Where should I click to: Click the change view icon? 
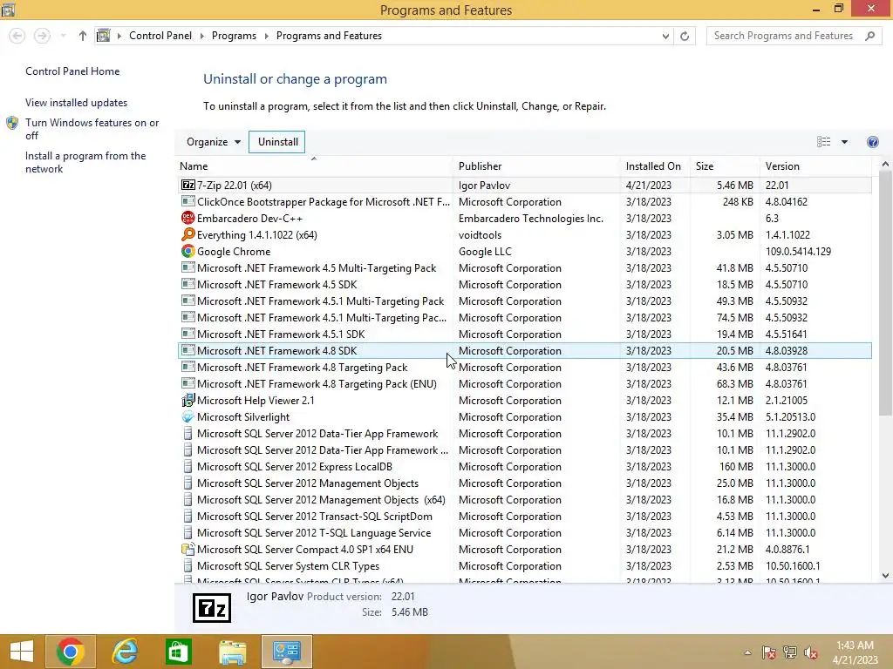[823, 142]
